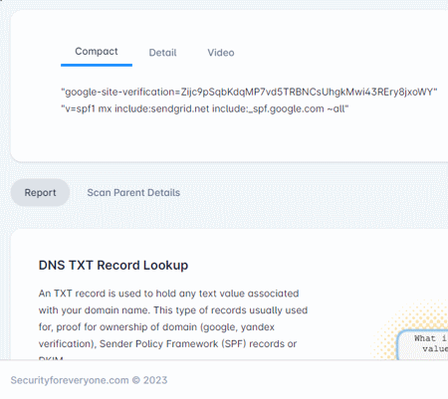Click the 'What i' illustration box
Viewport: 448px width, 399px height.
(422, 344)
